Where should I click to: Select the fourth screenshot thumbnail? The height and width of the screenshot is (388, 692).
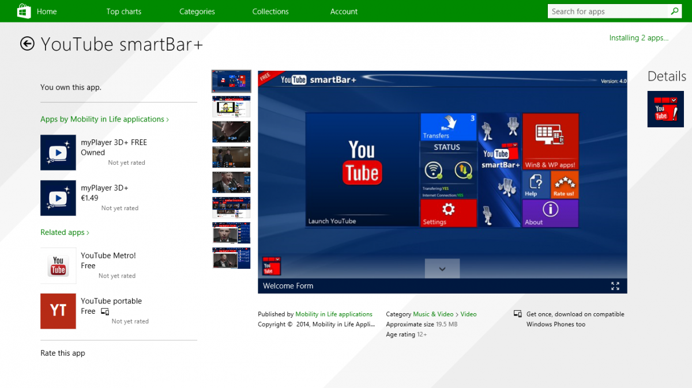[x=231, y=157]
